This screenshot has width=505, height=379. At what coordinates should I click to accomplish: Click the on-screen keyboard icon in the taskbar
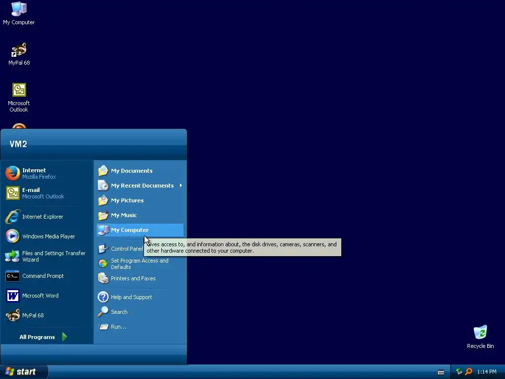point(441,372)
